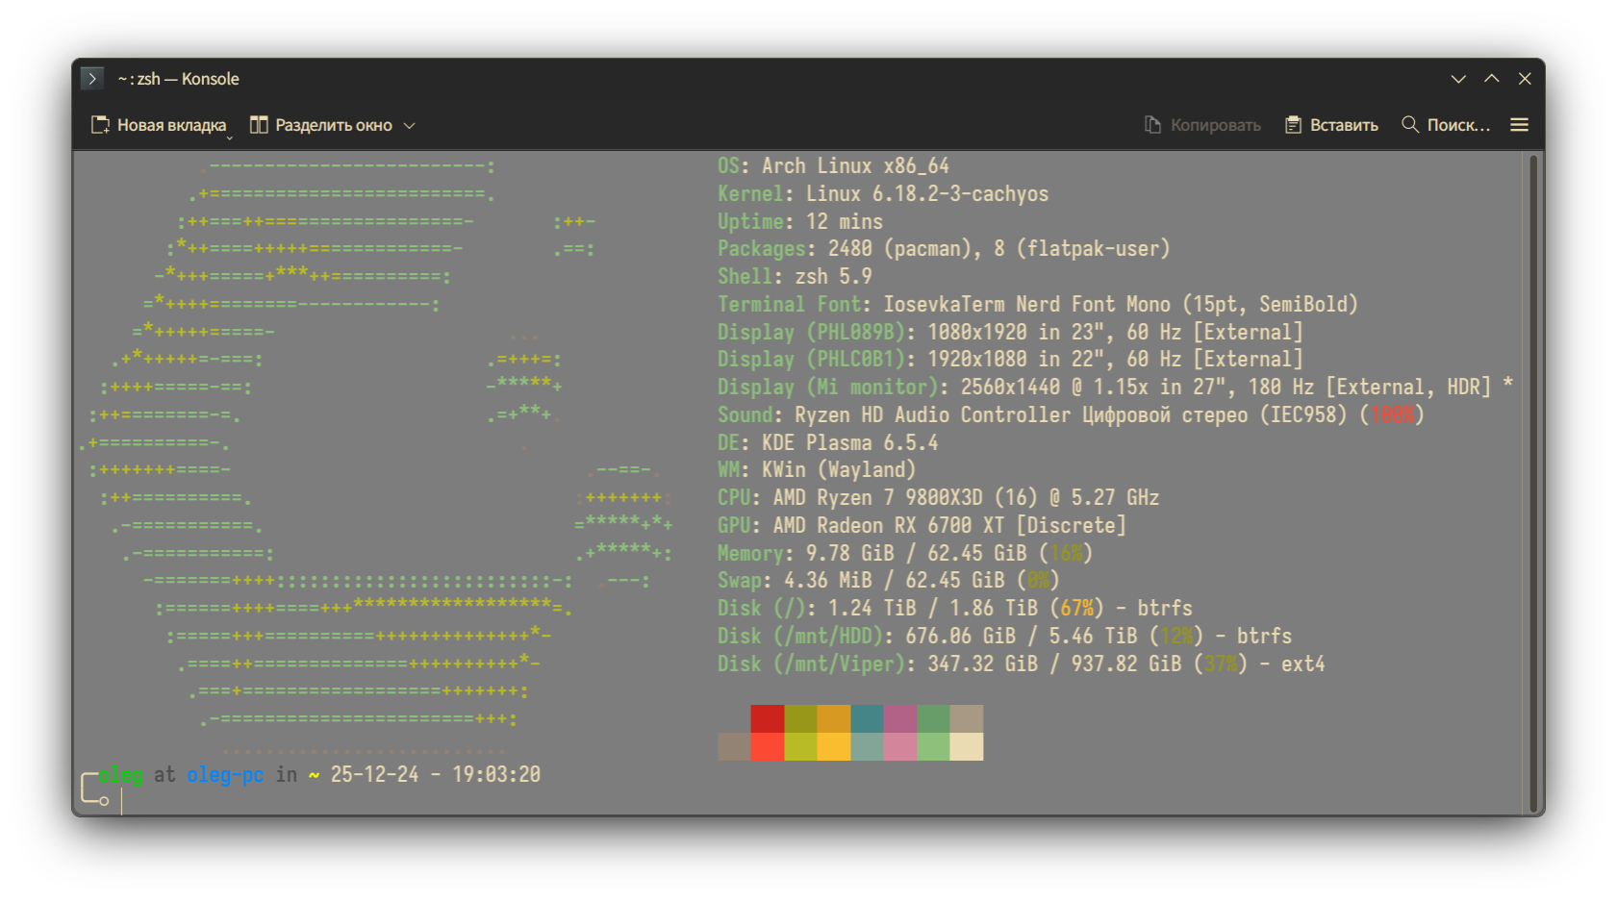1617x902 pixels.
Task: Click 'IosevkaTerm Nerd Font Mono' font name
Action: tap(1027, 305)
